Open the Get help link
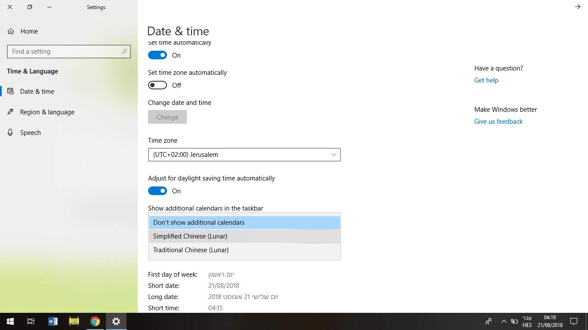588x330 pixels. coord(486,80)
